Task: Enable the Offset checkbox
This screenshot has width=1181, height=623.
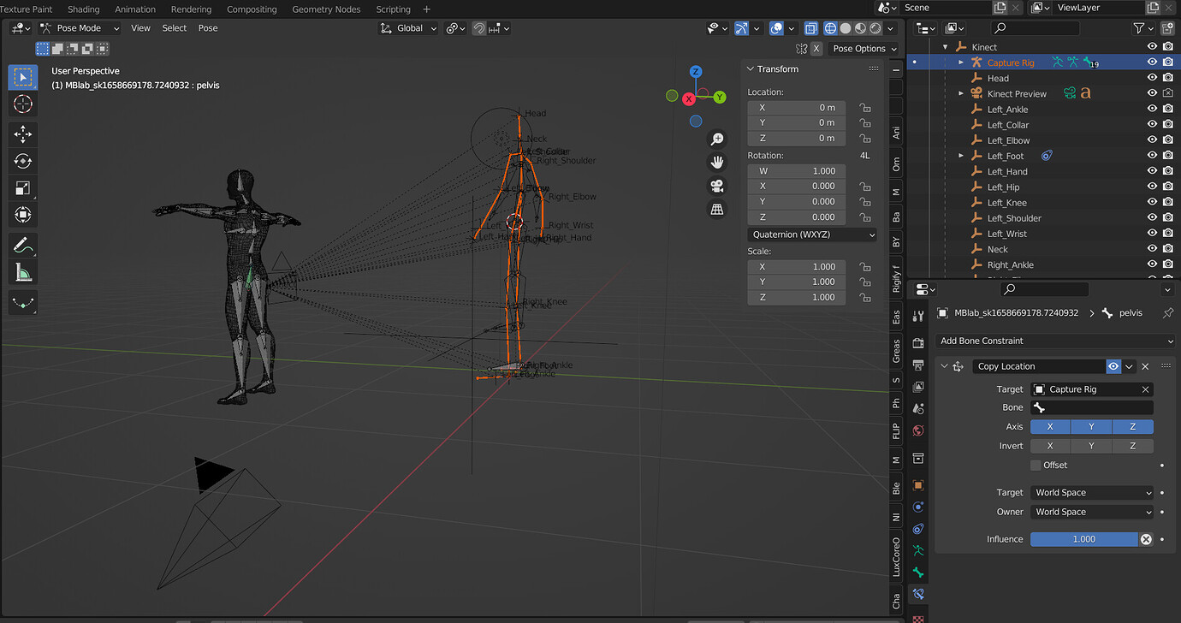Action: coord(1036,465)
